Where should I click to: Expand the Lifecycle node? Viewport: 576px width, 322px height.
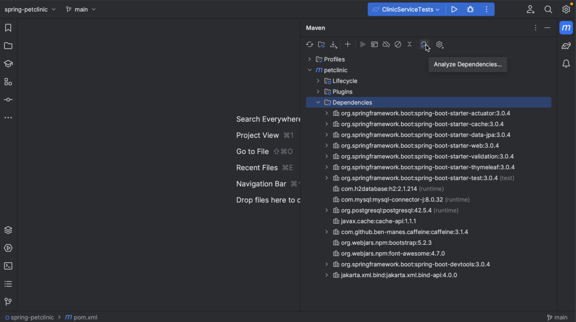(x=317, y=81)
